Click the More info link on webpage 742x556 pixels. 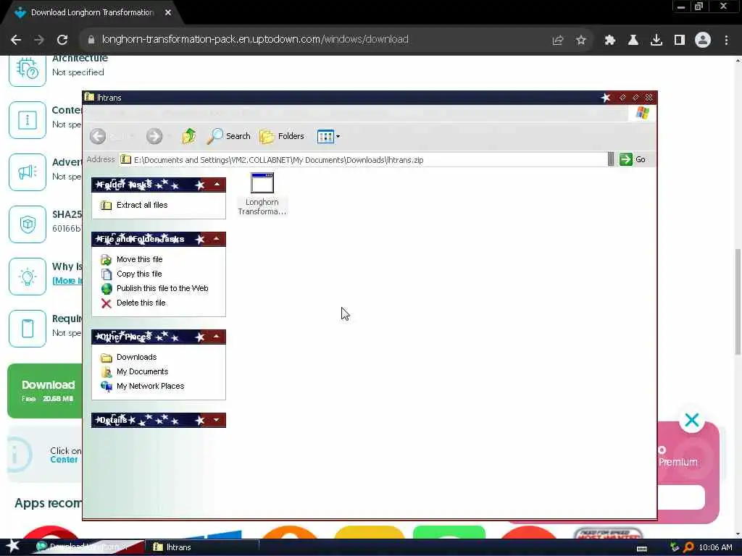pyautogui.click(x=67, y=281)
